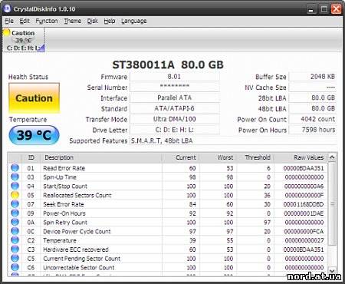This screenshot has height=284, width=345.
Task: Open the Edit menu
Action: click(x=25, y=21)
